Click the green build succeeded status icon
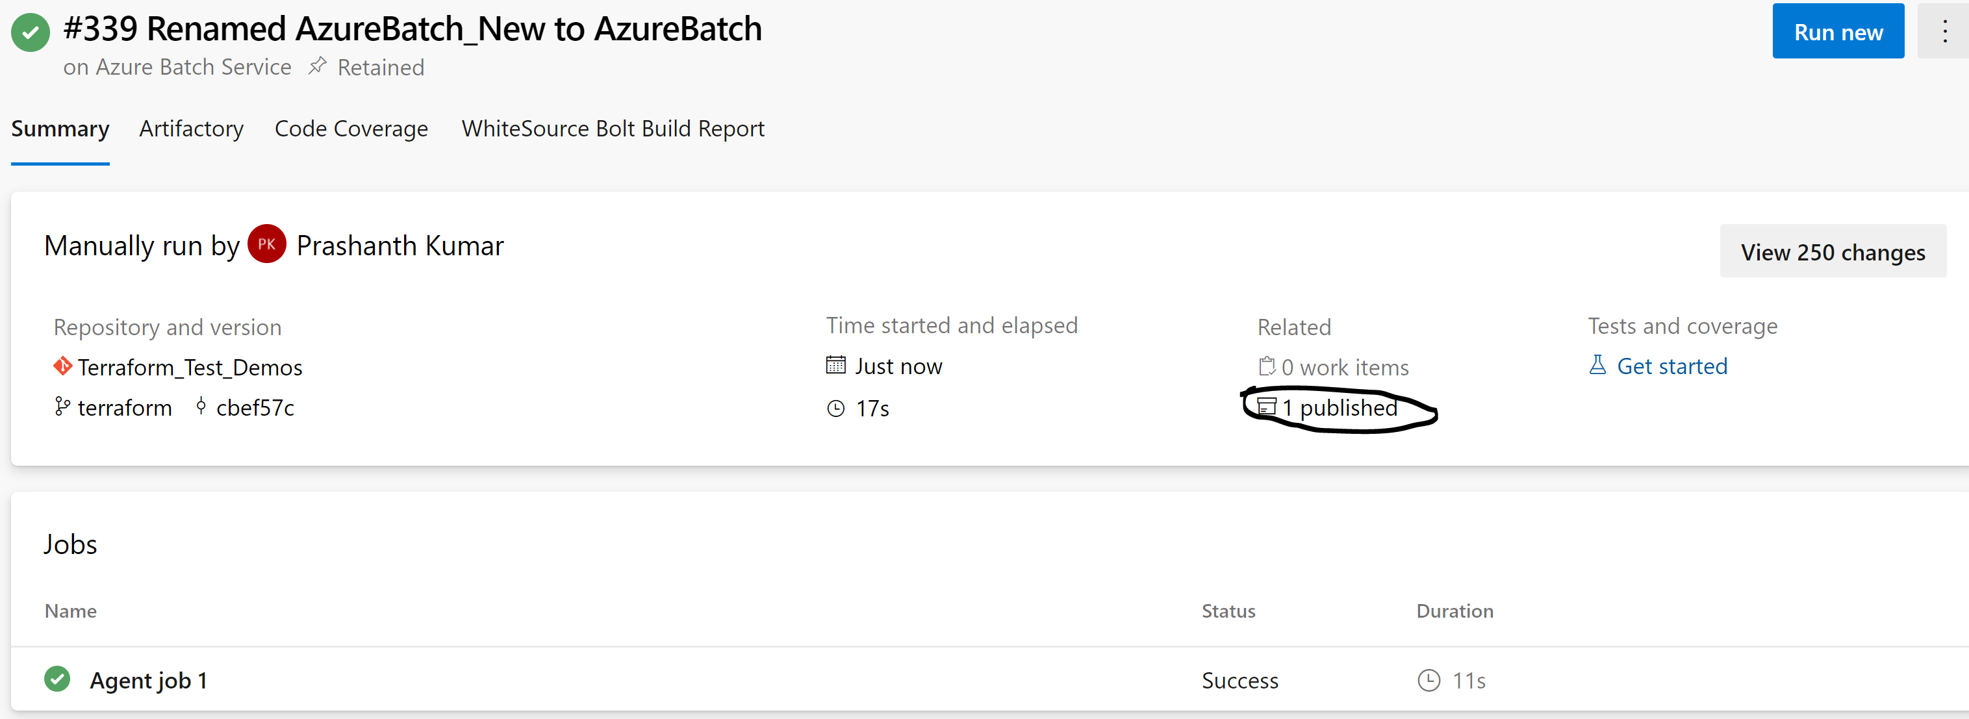Image resolution: width=1969 pixels, height=719 pixels. coord(31,32)
